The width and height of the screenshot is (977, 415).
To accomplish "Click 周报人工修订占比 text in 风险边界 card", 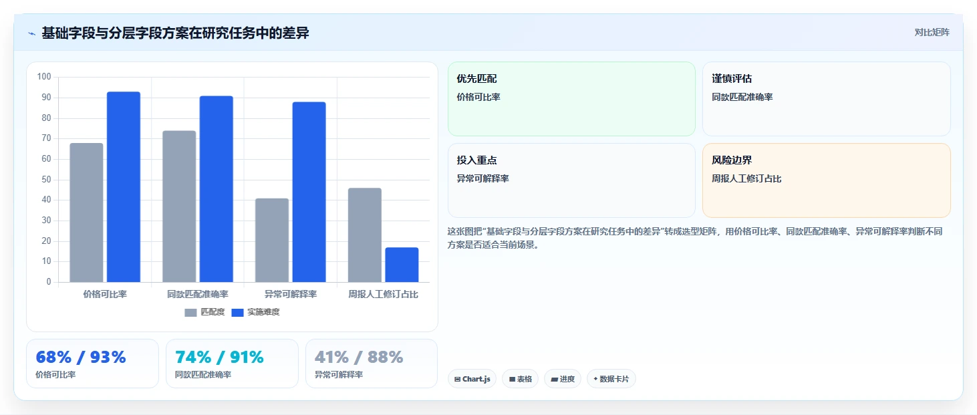I will (x=746, y=178).
